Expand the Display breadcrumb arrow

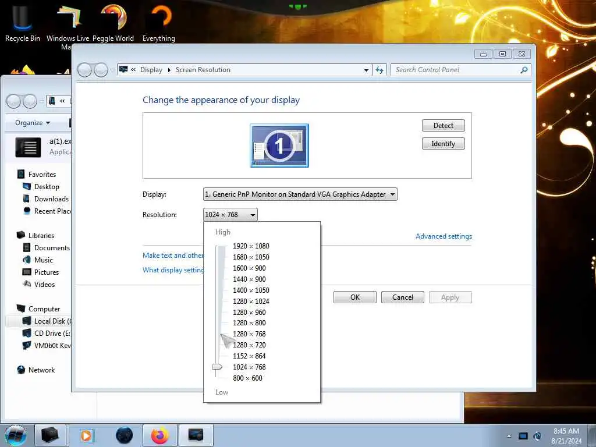coord(169,70)
